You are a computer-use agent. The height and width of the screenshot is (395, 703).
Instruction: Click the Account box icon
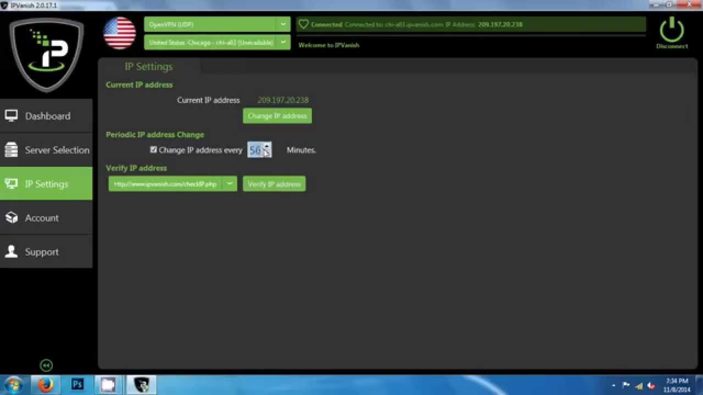click(12, 218)
